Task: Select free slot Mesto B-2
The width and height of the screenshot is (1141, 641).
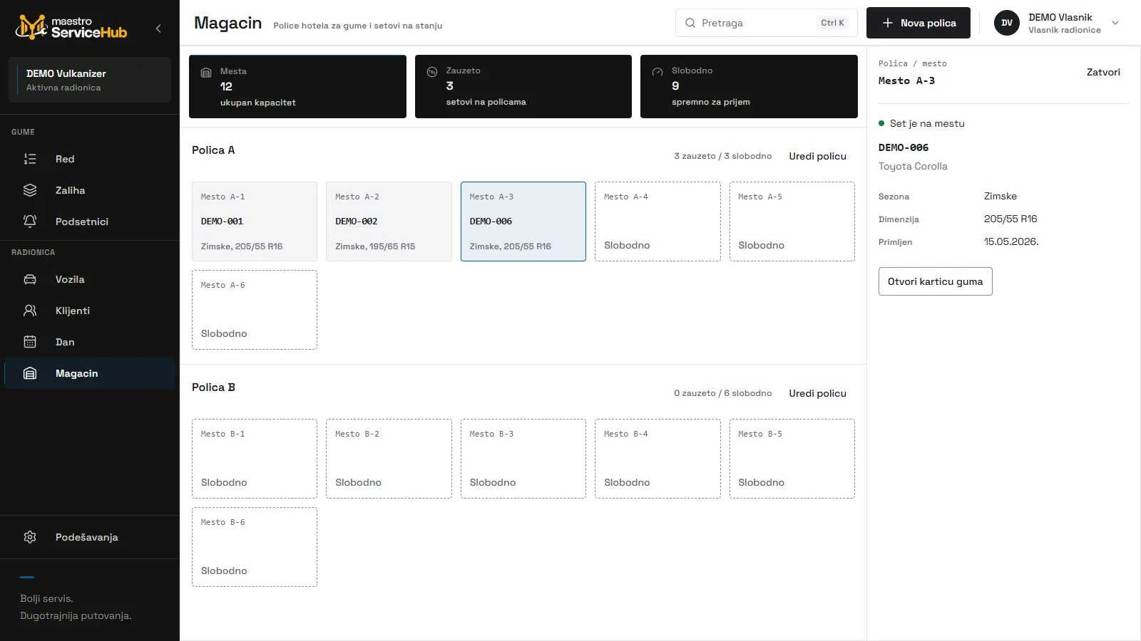Action: pos(389,459)
